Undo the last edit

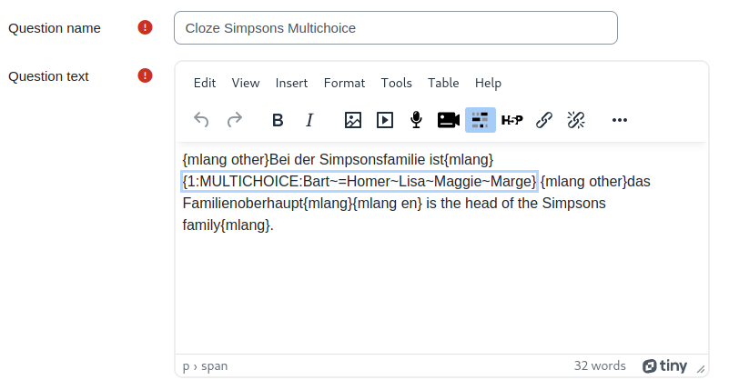click(x=201, y=120)
